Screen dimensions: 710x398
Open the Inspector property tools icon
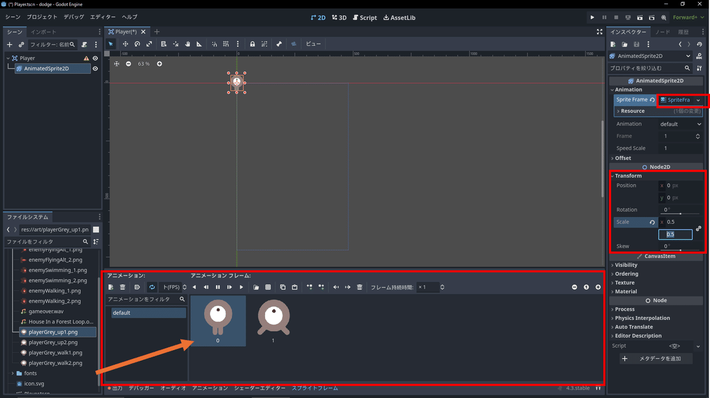(x=699, y=68)
